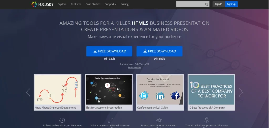Screen dimensions: 269x128
Task: Click the expand arrows Infinite canvas icon
Action: coord(110,120)
